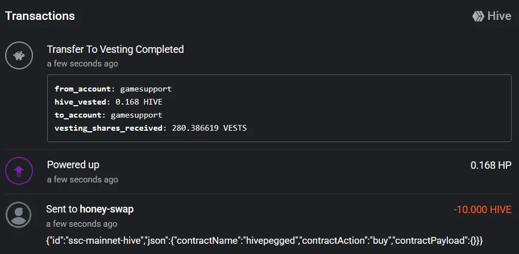
Task: Click the Powered up transaction title
Action: coord(73,165)
